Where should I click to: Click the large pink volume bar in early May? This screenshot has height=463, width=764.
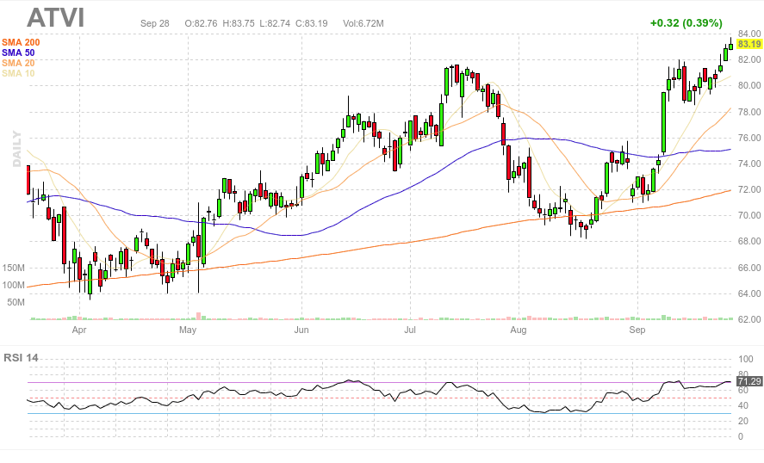click(198, 316)
